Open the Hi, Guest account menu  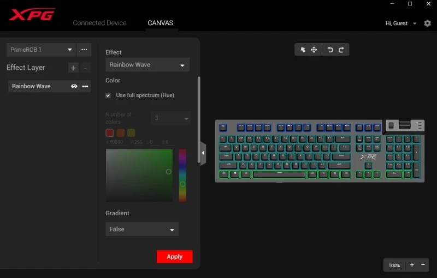point(401,23)
